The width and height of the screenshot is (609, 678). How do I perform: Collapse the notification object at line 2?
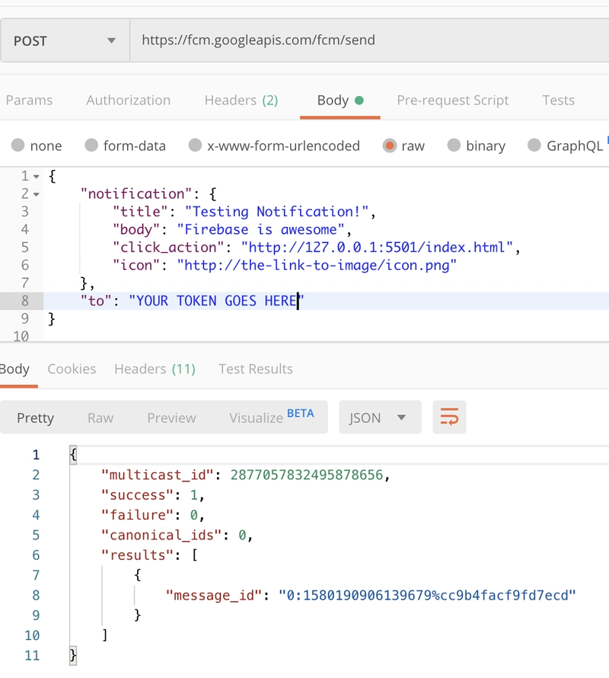pyautogui.click(x=37, y=194)
